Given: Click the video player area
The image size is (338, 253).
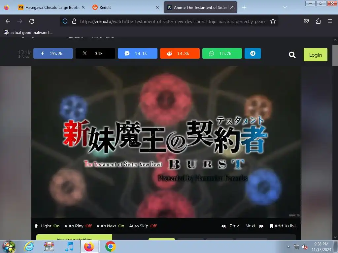Looking at the screenshot, I should pos(166,142).
